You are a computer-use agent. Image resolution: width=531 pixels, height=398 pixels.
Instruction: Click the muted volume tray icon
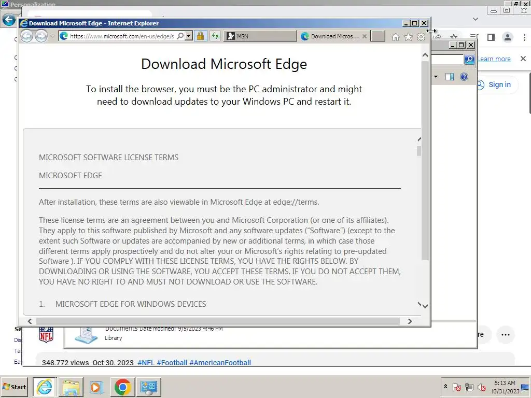click(481, 387)
